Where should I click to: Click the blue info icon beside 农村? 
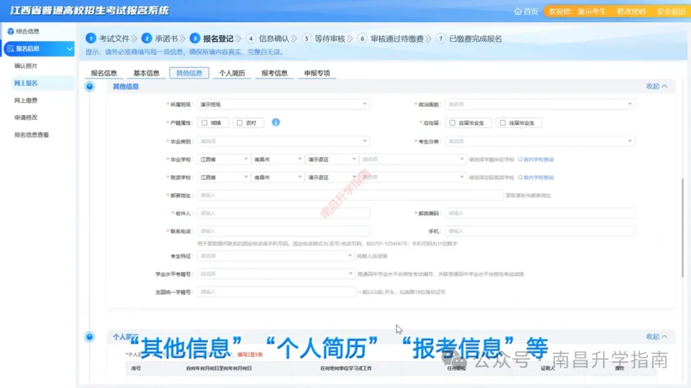click(276, 123)
